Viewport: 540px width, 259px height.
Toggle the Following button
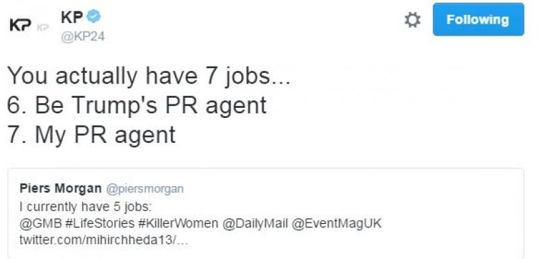(x=478, y=20)
